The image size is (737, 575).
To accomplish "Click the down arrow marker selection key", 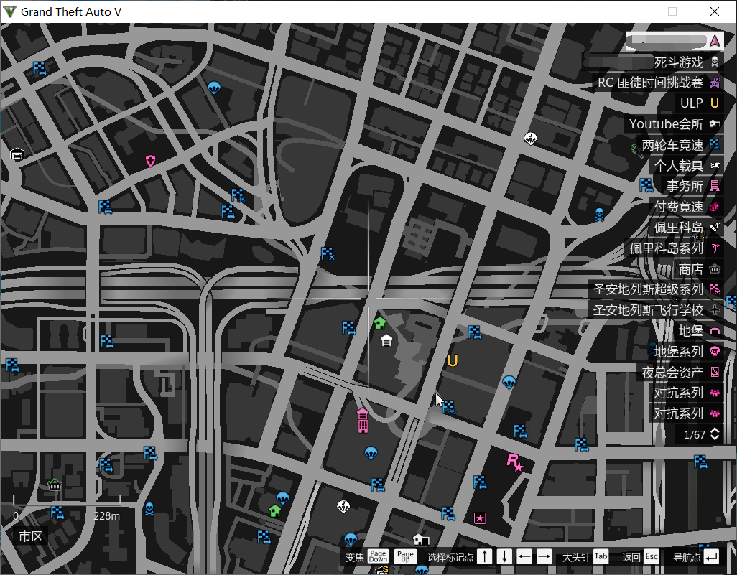I will tap(504, 556).
